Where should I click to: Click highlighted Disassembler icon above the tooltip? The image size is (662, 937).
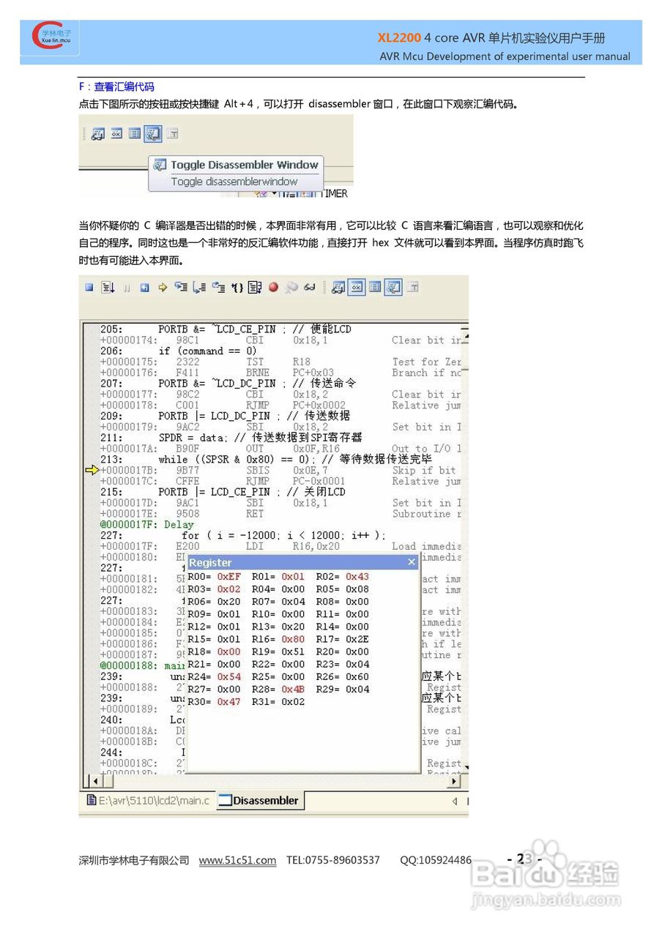[x=152, y=134]
